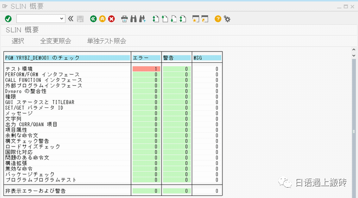Click the create new session icon

click(x=196, y=19)
